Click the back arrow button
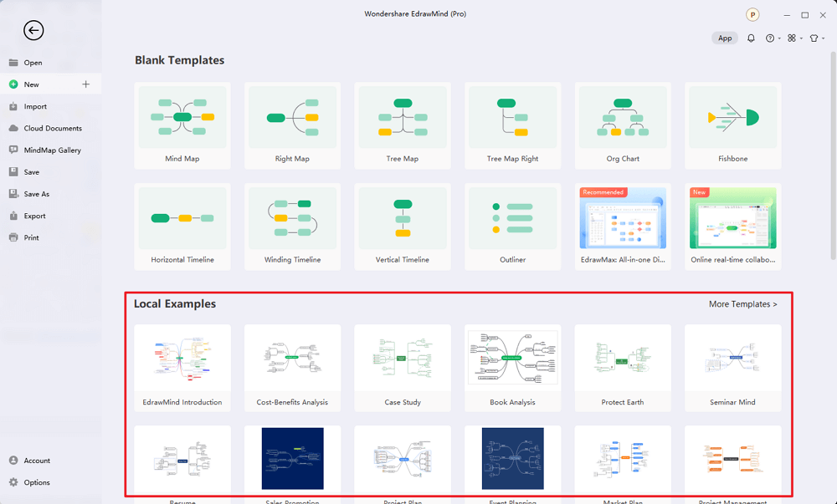 pos(33,30)
